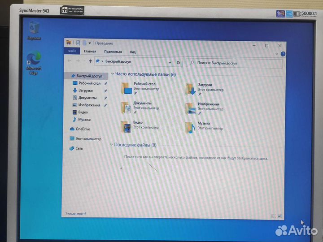Select the Музыка folder icon in the content pane
Screen dimensions: 323x242
click(190, 128)
